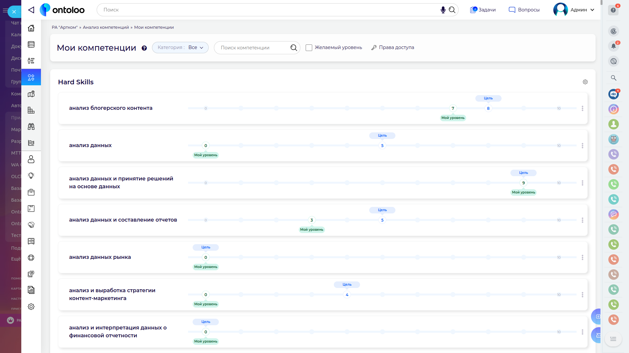Click the back arrow next to logo

(x=31, y=10)
